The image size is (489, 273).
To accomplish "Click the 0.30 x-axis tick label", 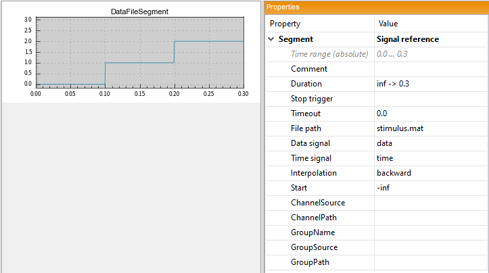I will click(243, 94).
